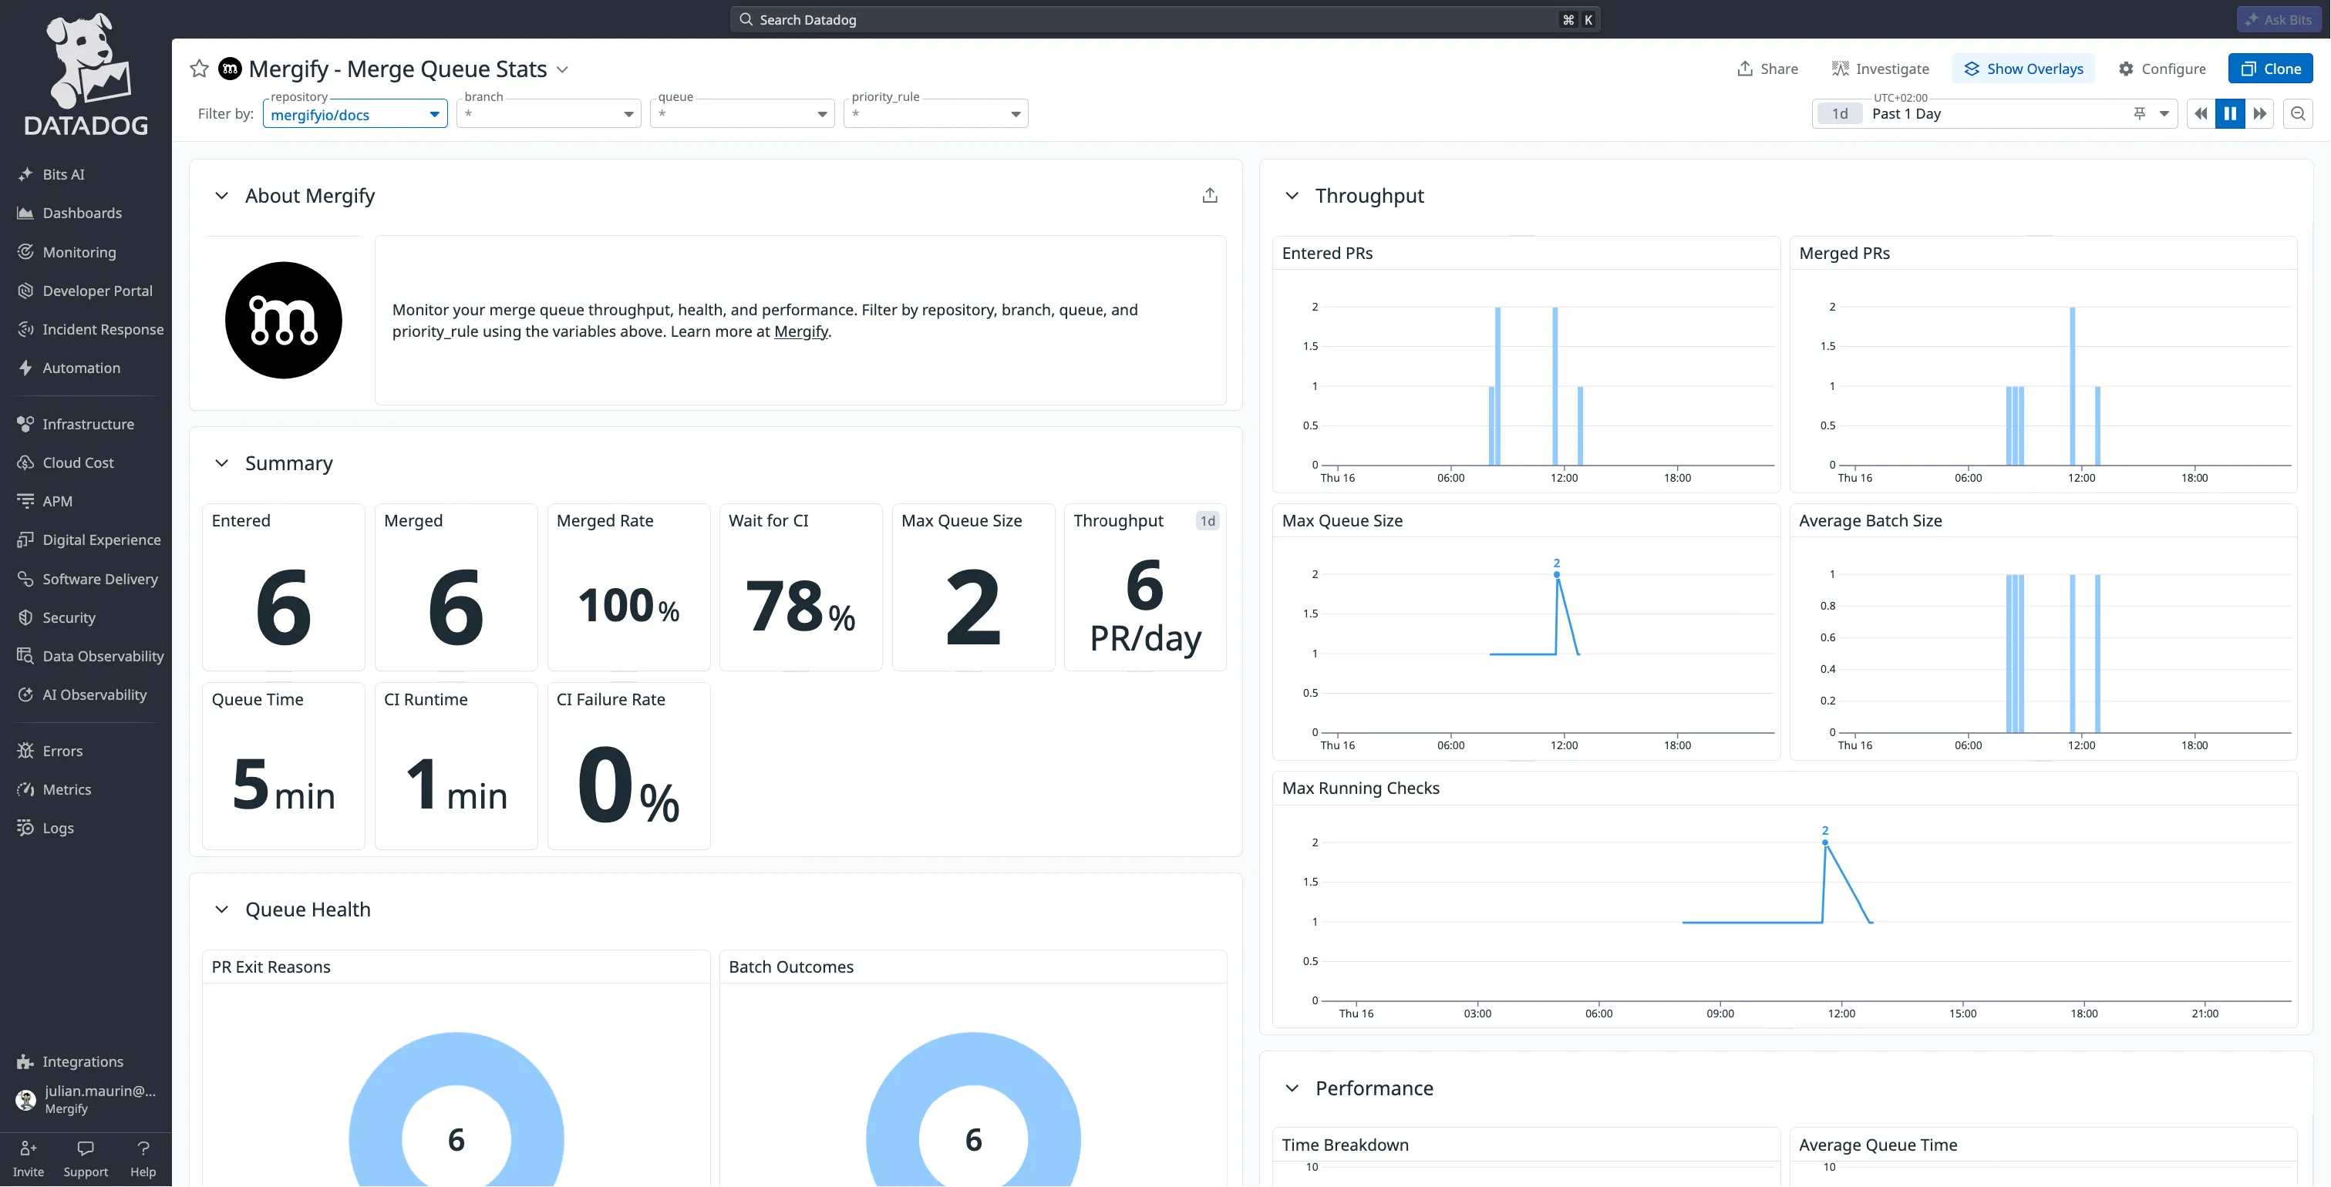The width and height of the screenshot is (2331, 1187).
Task: Click Entered PRs graph title
Action: tap(1326, 254)
